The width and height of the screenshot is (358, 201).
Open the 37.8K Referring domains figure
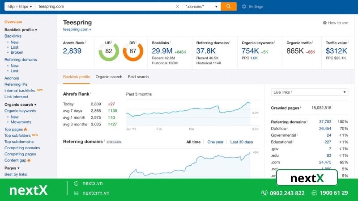click(206, 51)
